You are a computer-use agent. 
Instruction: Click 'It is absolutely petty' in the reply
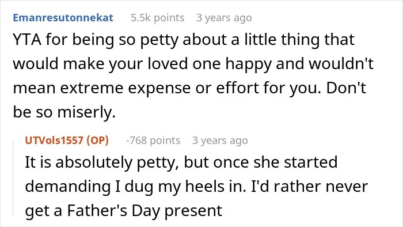click(x=101, y=162)
